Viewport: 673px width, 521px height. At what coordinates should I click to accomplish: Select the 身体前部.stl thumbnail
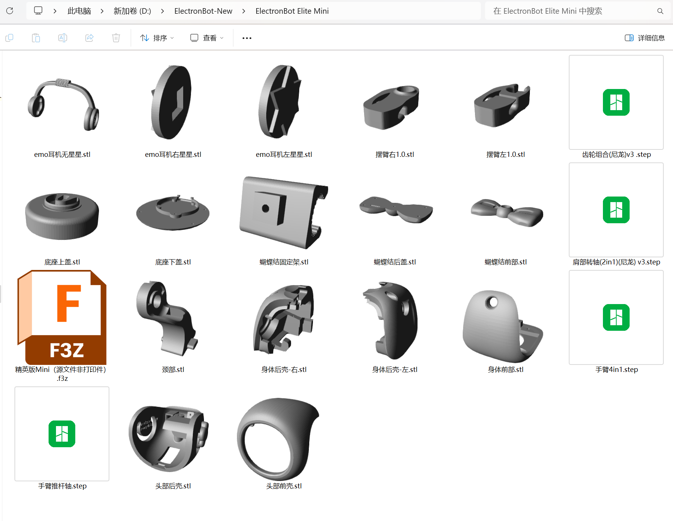pos(503,326)
